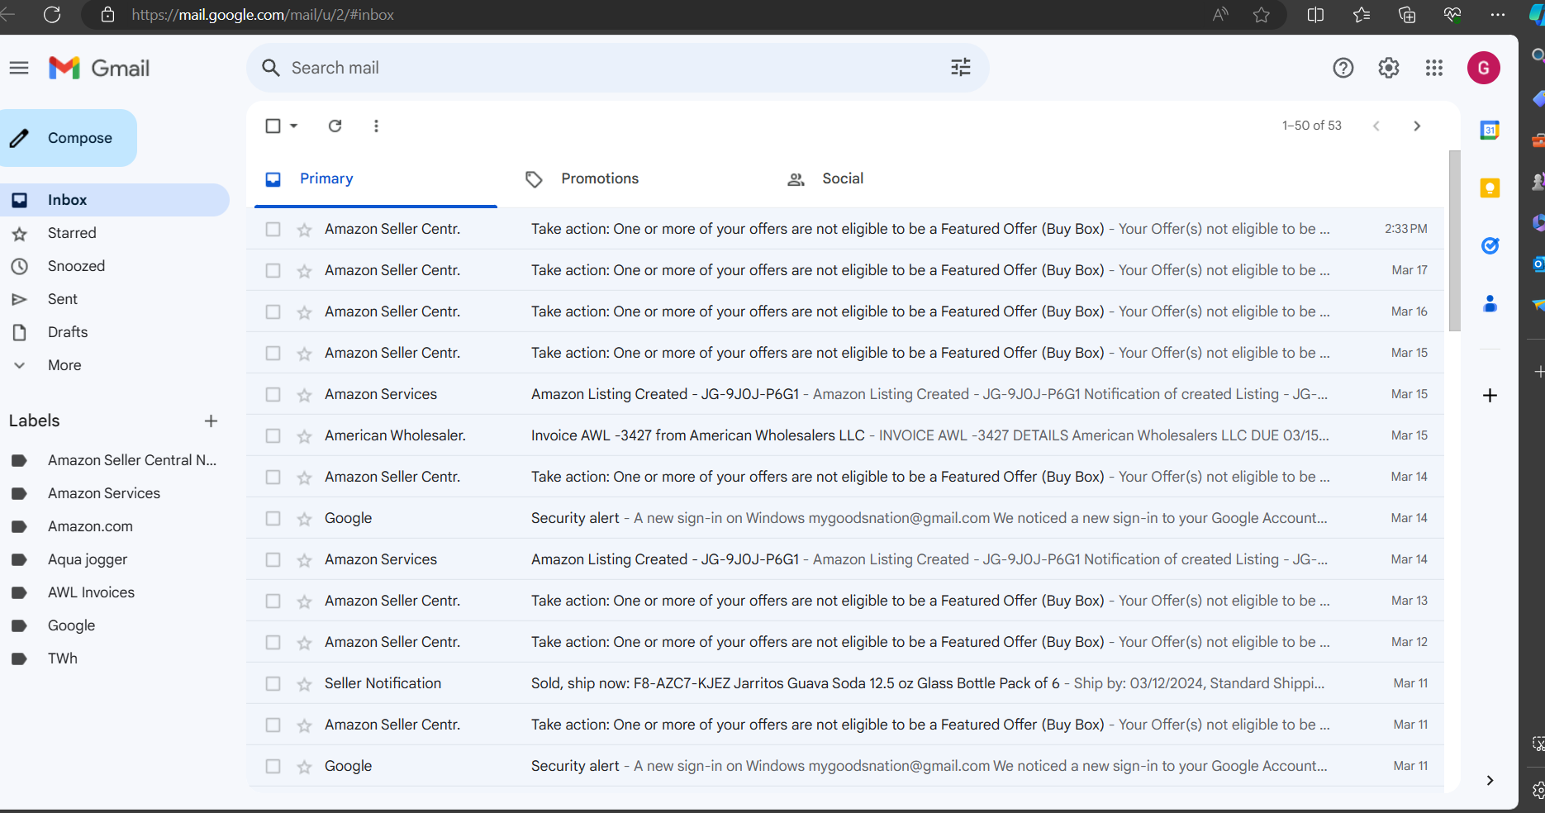
Task: Go to older messages page arrow
Action: [1417, 126]
